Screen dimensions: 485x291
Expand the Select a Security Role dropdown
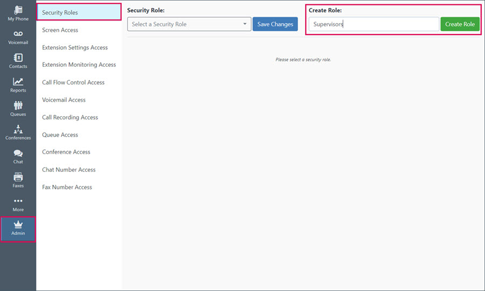[x=189, y=24]
